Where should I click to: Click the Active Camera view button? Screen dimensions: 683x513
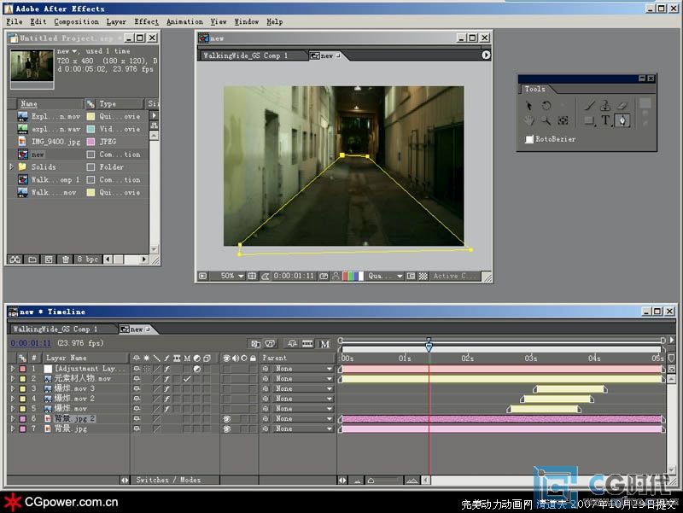455,276
